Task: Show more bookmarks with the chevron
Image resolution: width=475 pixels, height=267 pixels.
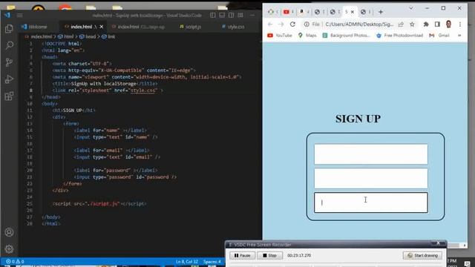Action: 459,36
